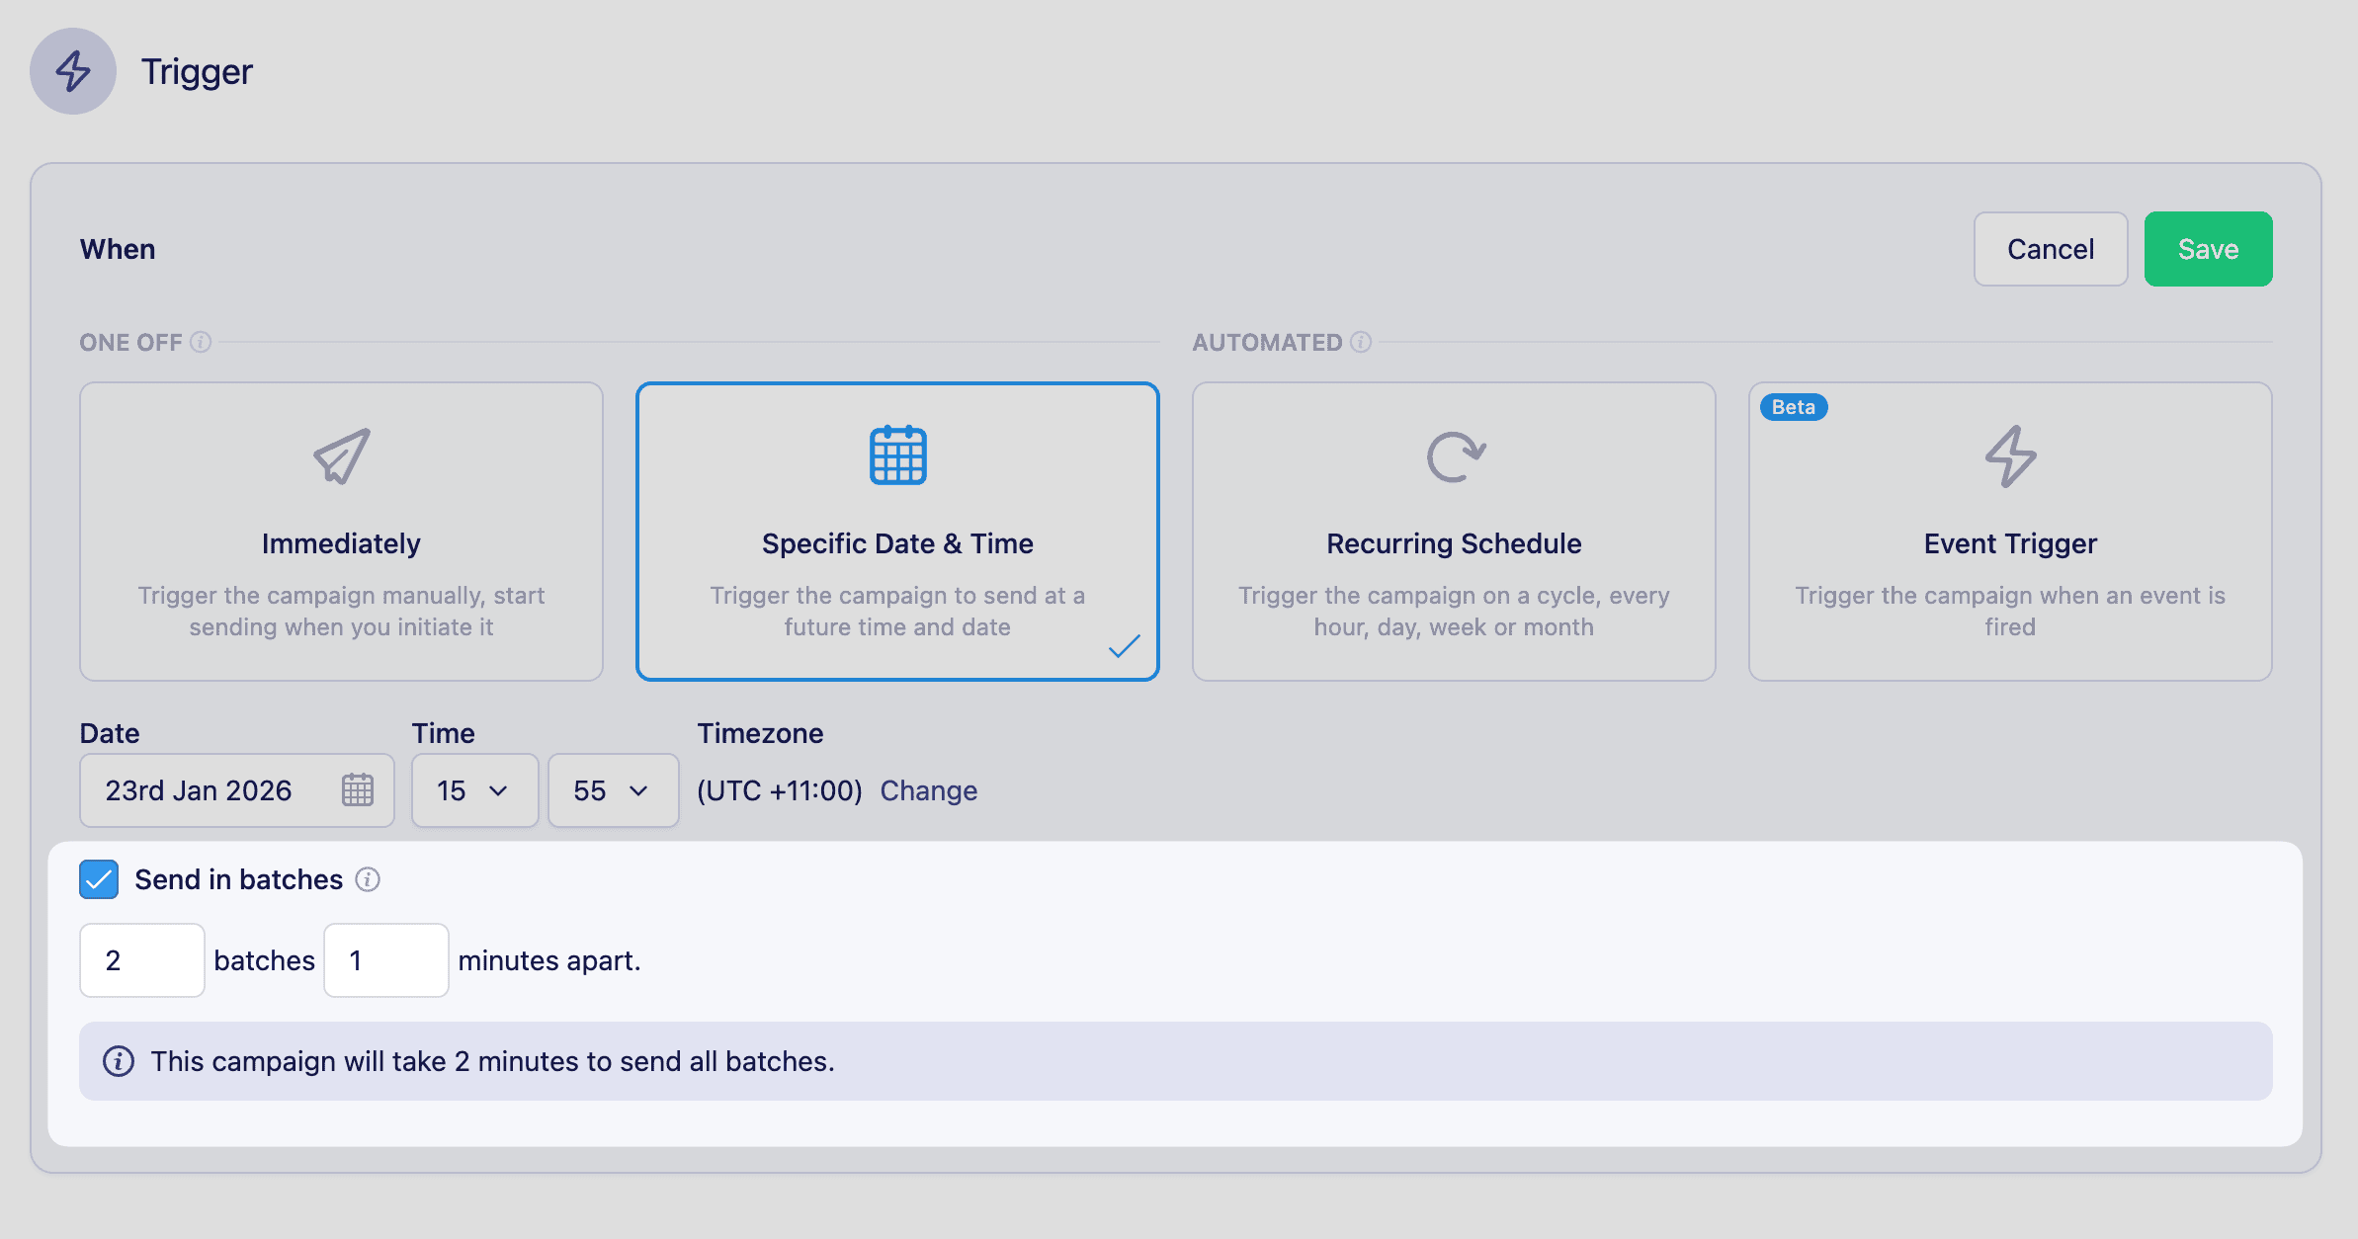The image size is (2358, 1239).
Task: Click the Save button
Action: pyautogui.click(x=2208, y=249)
